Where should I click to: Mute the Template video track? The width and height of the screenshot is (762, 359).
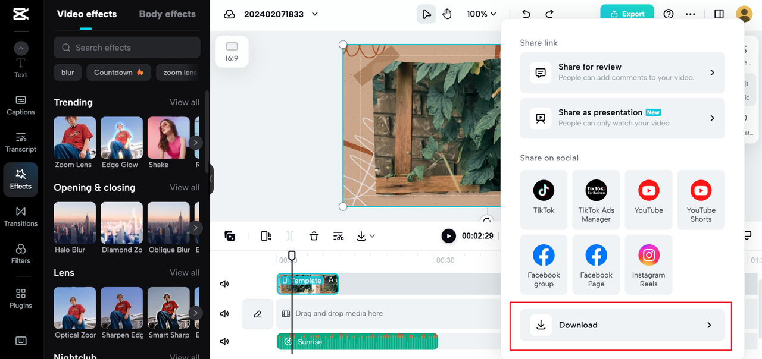pos(224,284)
